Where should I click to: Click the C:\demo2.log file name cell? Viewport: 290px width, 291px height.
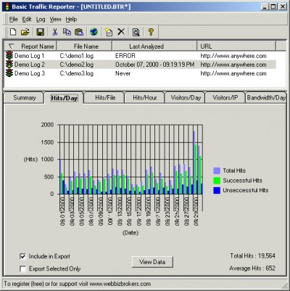pos(77,65)
